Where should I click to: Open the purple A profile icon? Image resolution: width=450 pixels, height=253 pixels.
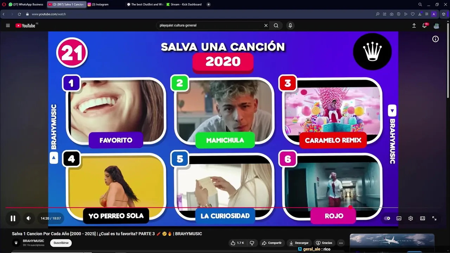coord(434,14)
